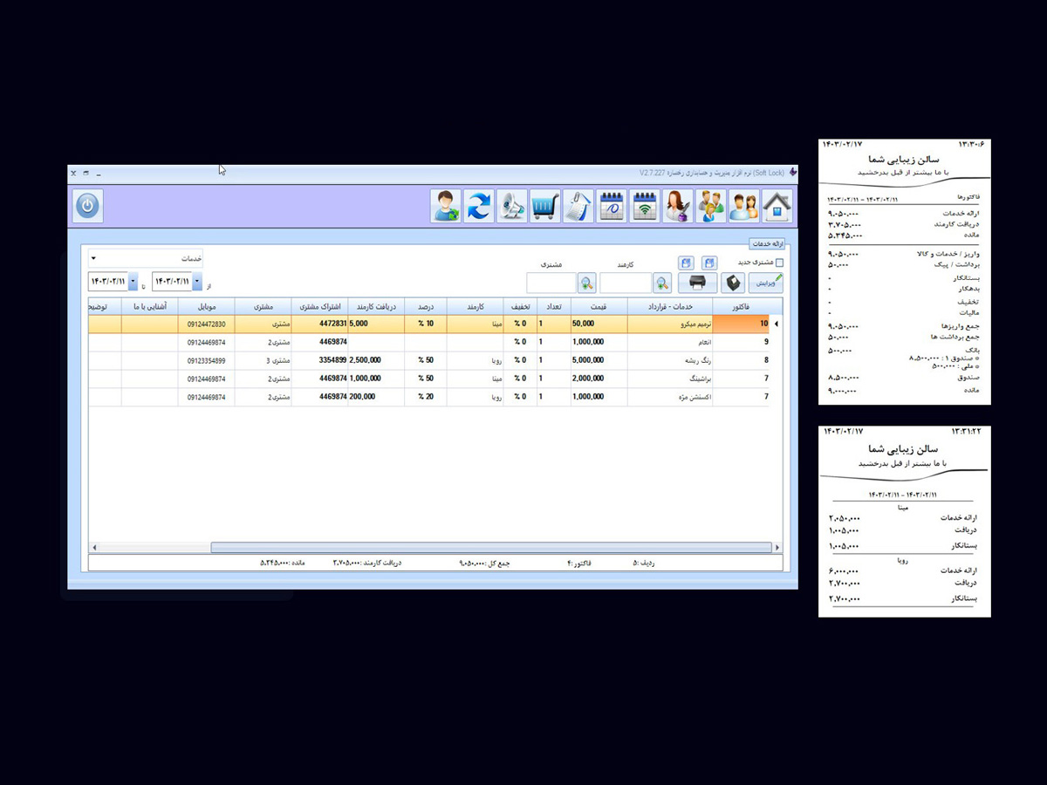Viewport: 1047px width, 785px height.
Task: Select the رنگ ریشه service row
Action: tap(435, 359)
